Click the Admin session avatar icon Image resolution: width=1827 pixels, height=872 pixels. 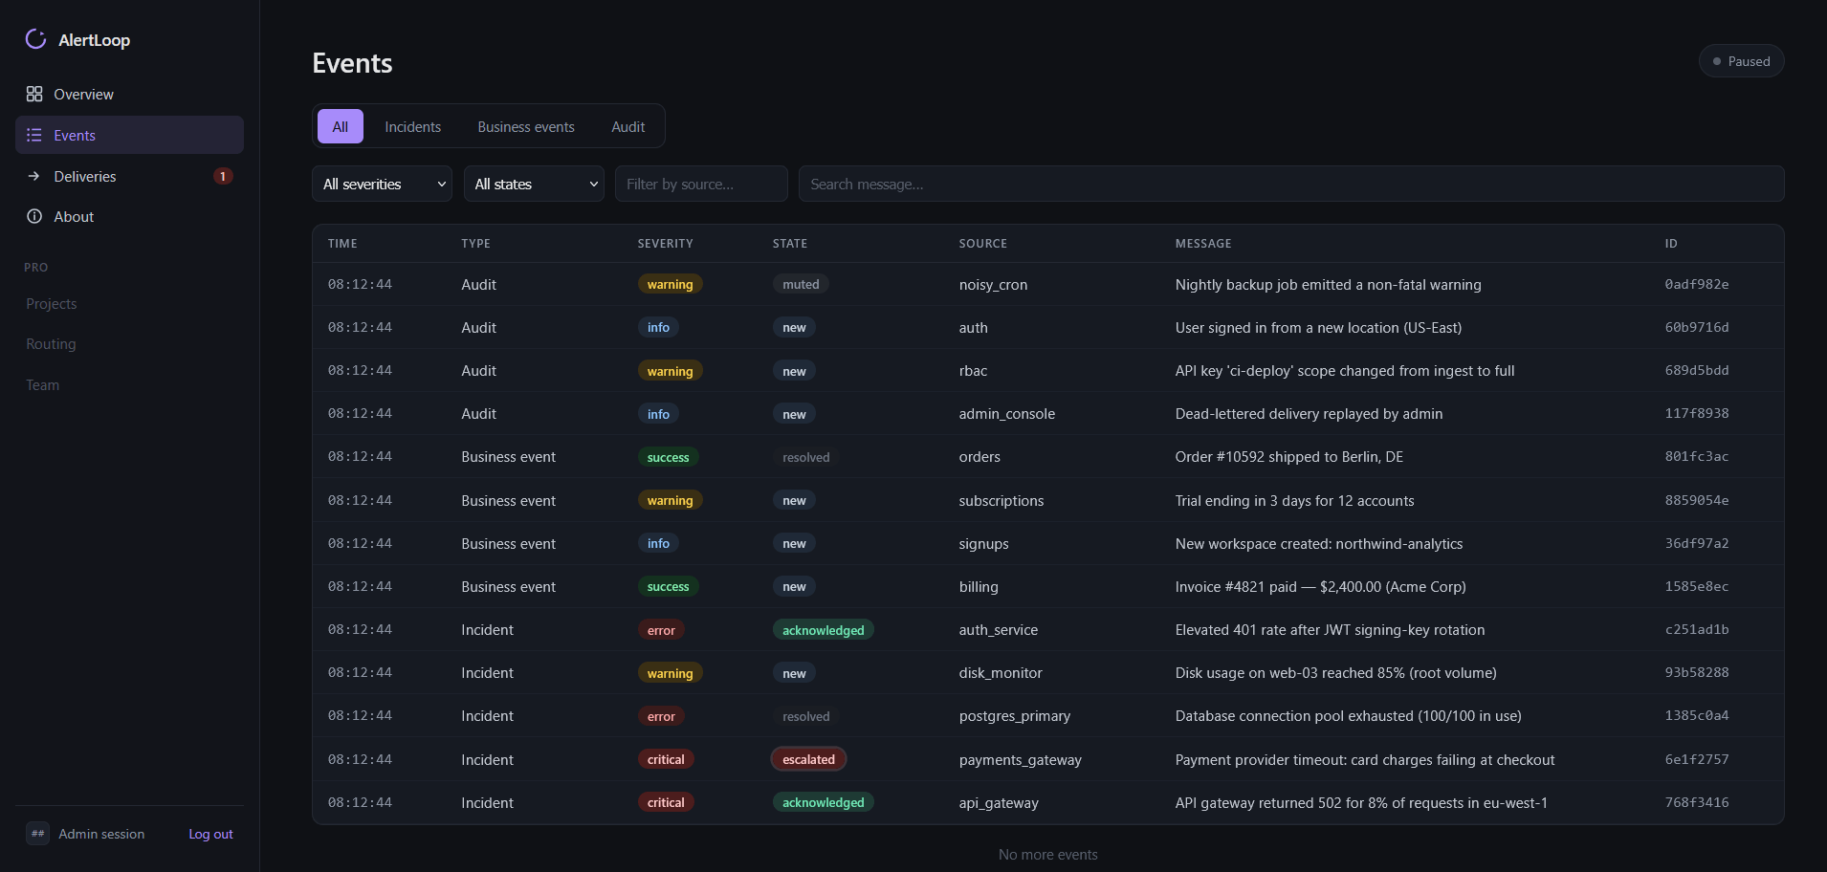pyautogui.click(x=37, y=834)
